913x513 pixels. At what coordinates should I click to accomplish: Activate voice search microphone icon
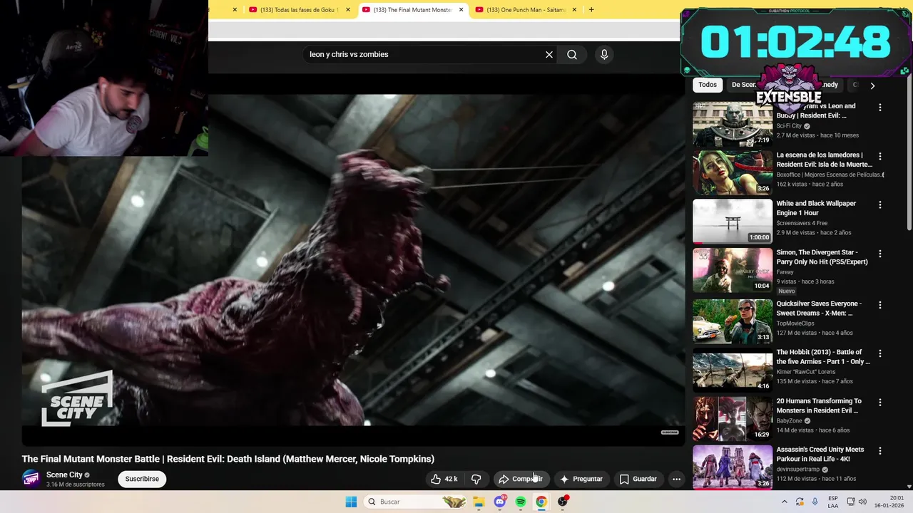(604, 54)
